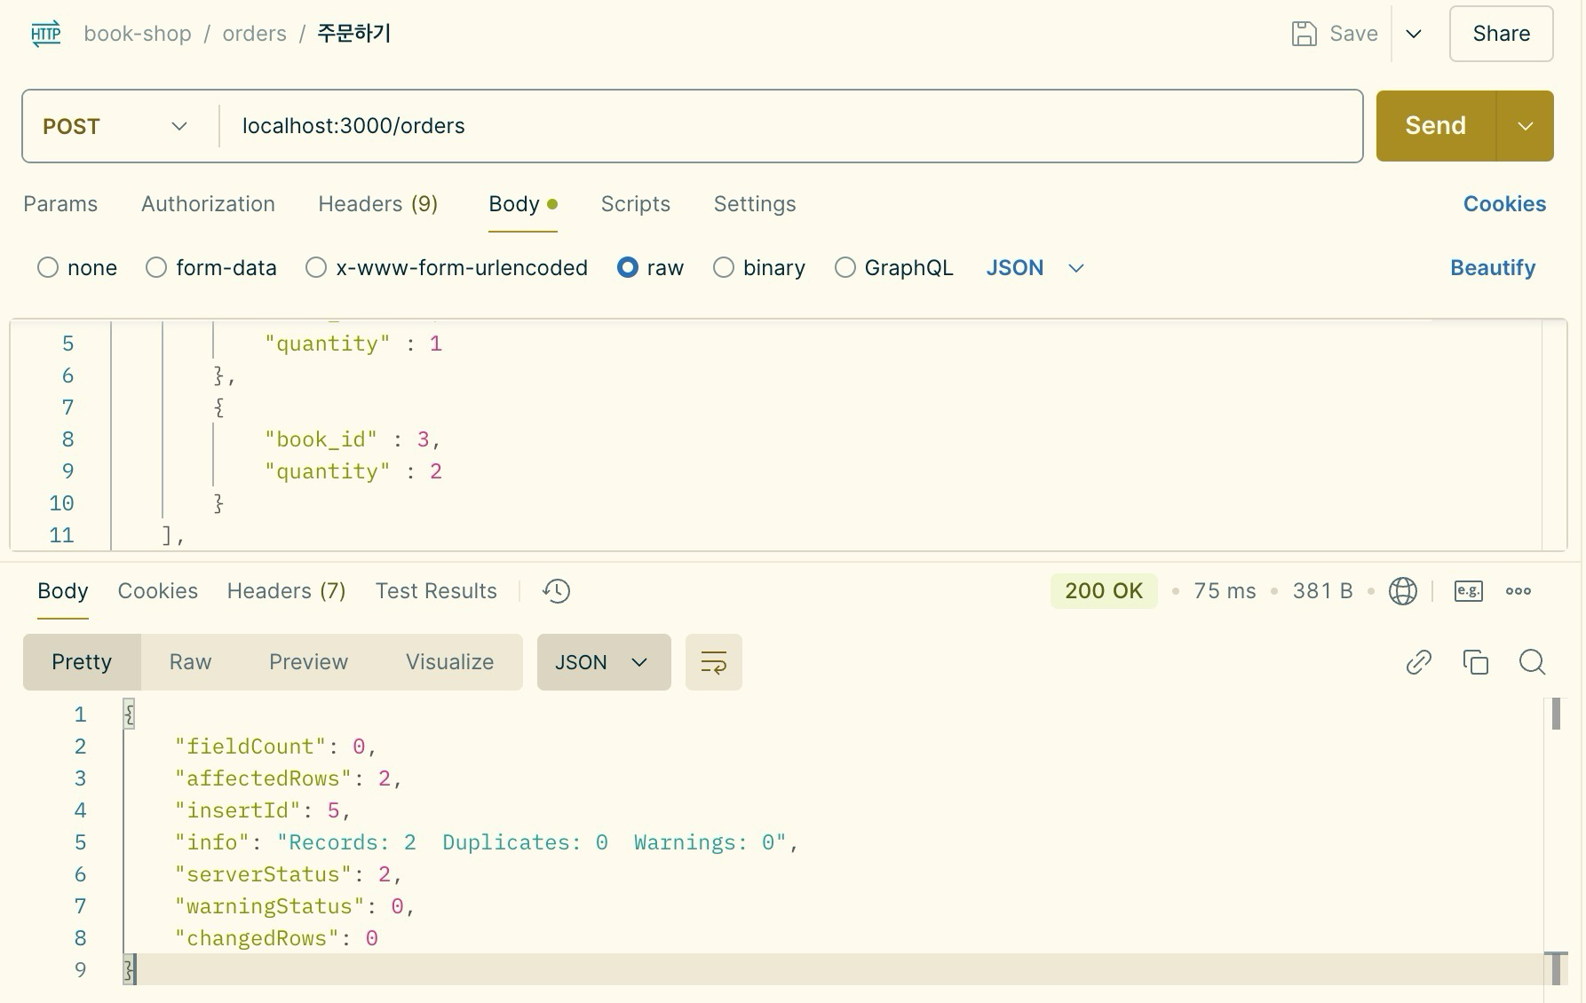
Task: Expand the Send options arrow
Action: pos(1526,126)
